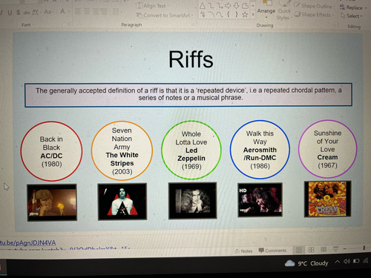
Task: Select the triangle shape in shapes gallery
Action: tap(203, 6)
